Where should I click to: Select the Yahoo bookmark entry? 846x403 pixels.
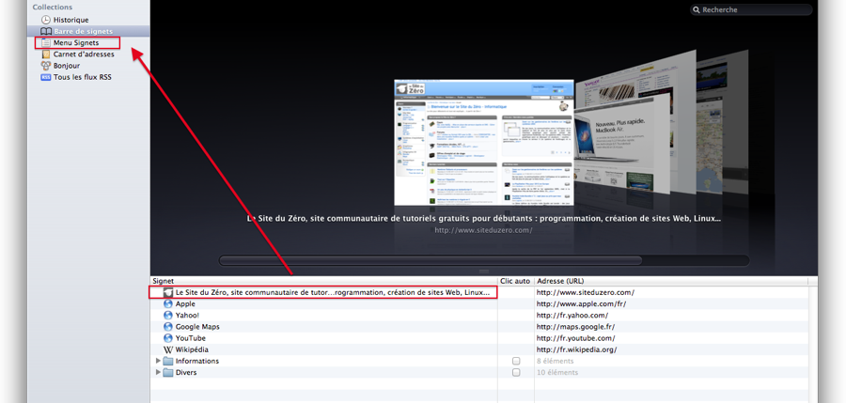point(188,316)
